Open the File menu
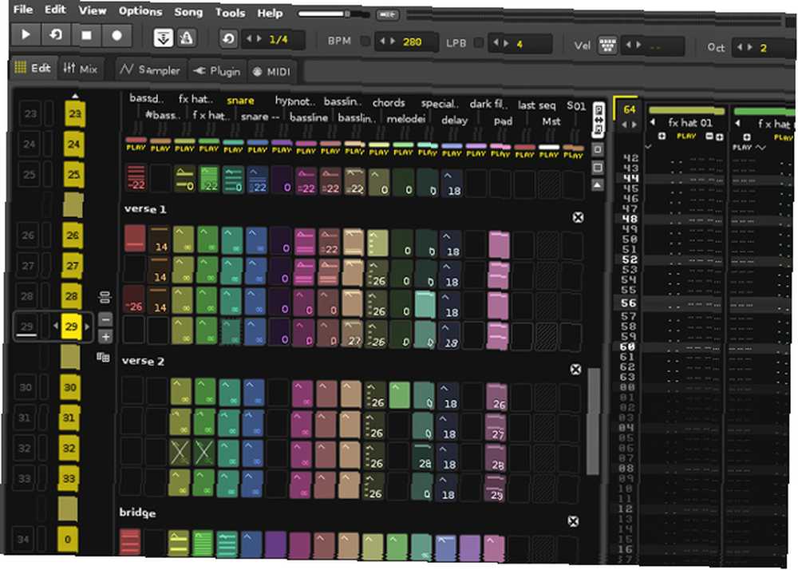This screenshot has height=570, width=798. point(23,9)
